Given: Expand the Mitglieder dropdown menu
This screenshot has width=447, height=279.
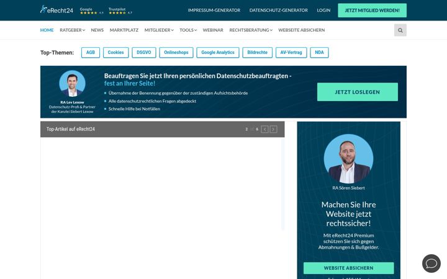Looking at the screenshot, I should tap(159, 30).
